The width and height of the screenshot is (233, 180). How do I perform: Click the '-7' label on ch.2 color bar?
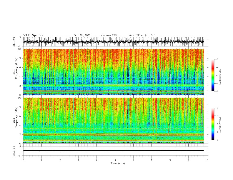point(217,140)
